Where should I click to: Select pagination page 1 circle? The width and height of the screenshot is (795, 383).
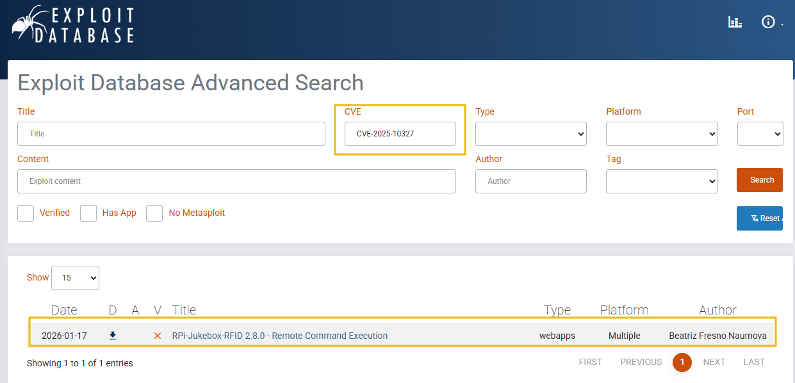(x=682, y=362)
